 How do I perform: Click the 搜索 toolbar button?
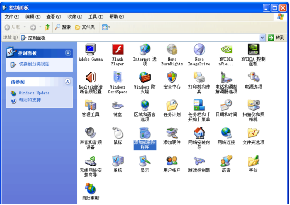click(x=63, y=27)
